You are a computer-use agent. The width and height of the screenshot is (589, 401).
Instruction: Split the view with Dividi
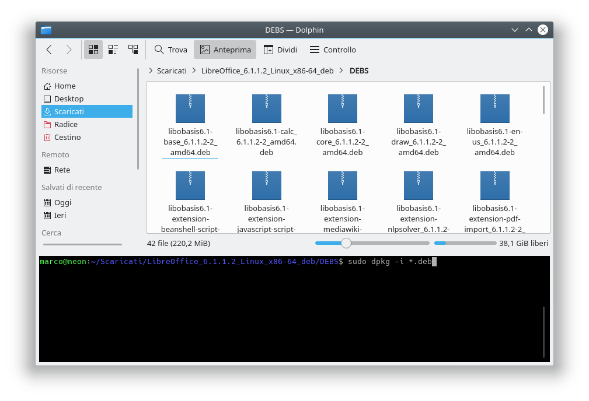(x=280, y=50)
